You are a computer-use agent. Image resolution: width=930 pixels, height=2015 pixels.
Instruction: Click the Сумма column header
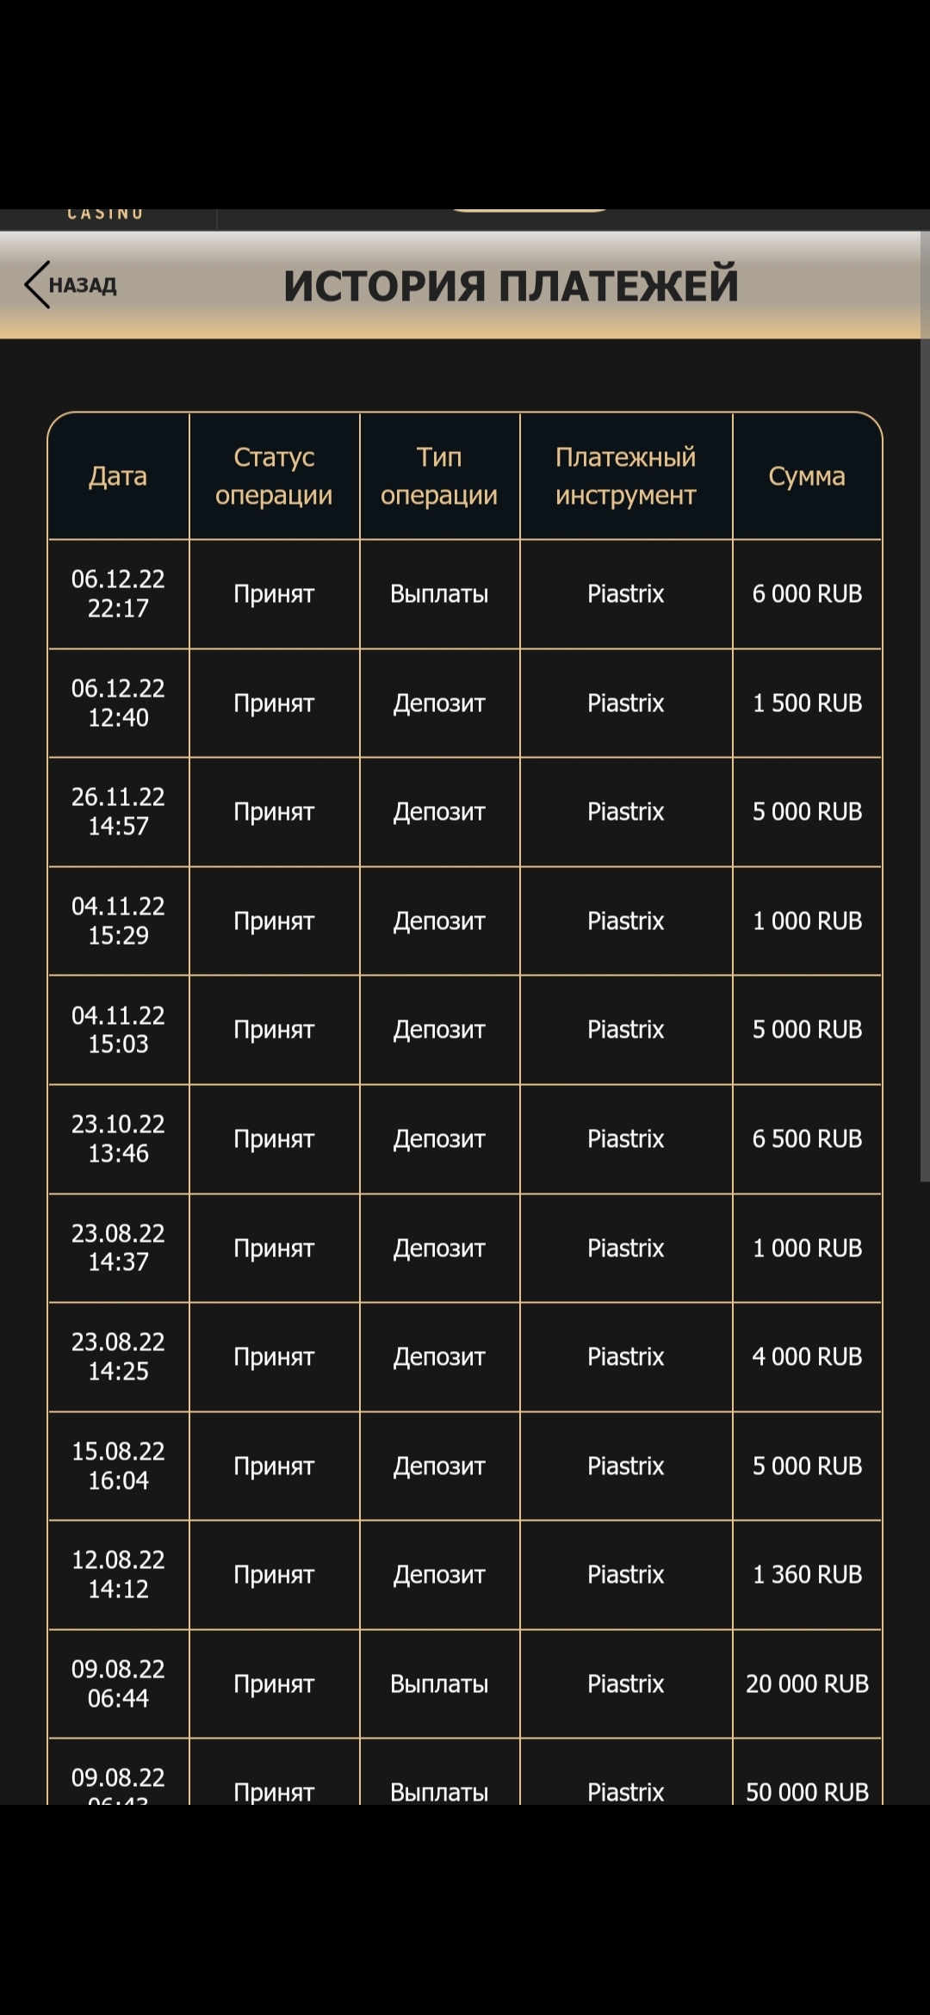coord(807,476)
